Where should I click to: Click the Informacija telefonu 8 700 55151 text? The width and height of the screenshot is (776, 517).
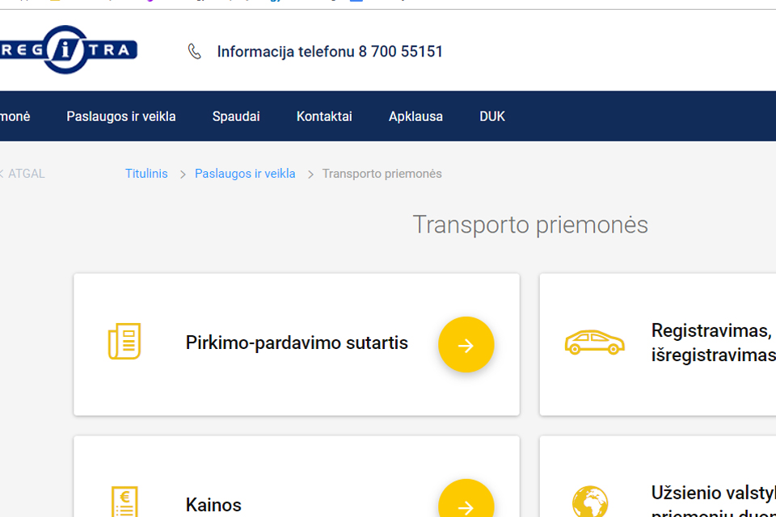330,52
